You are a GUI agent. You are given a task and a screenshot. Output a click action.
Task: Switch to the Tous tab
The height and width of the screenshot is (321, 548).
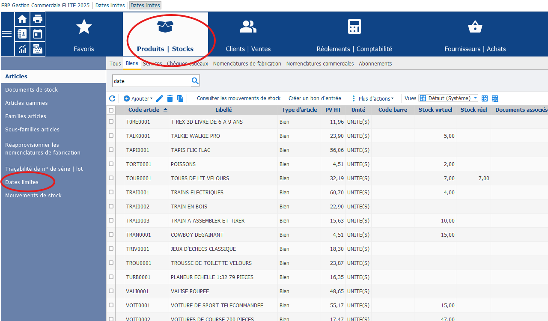click(x=115, y=63)
